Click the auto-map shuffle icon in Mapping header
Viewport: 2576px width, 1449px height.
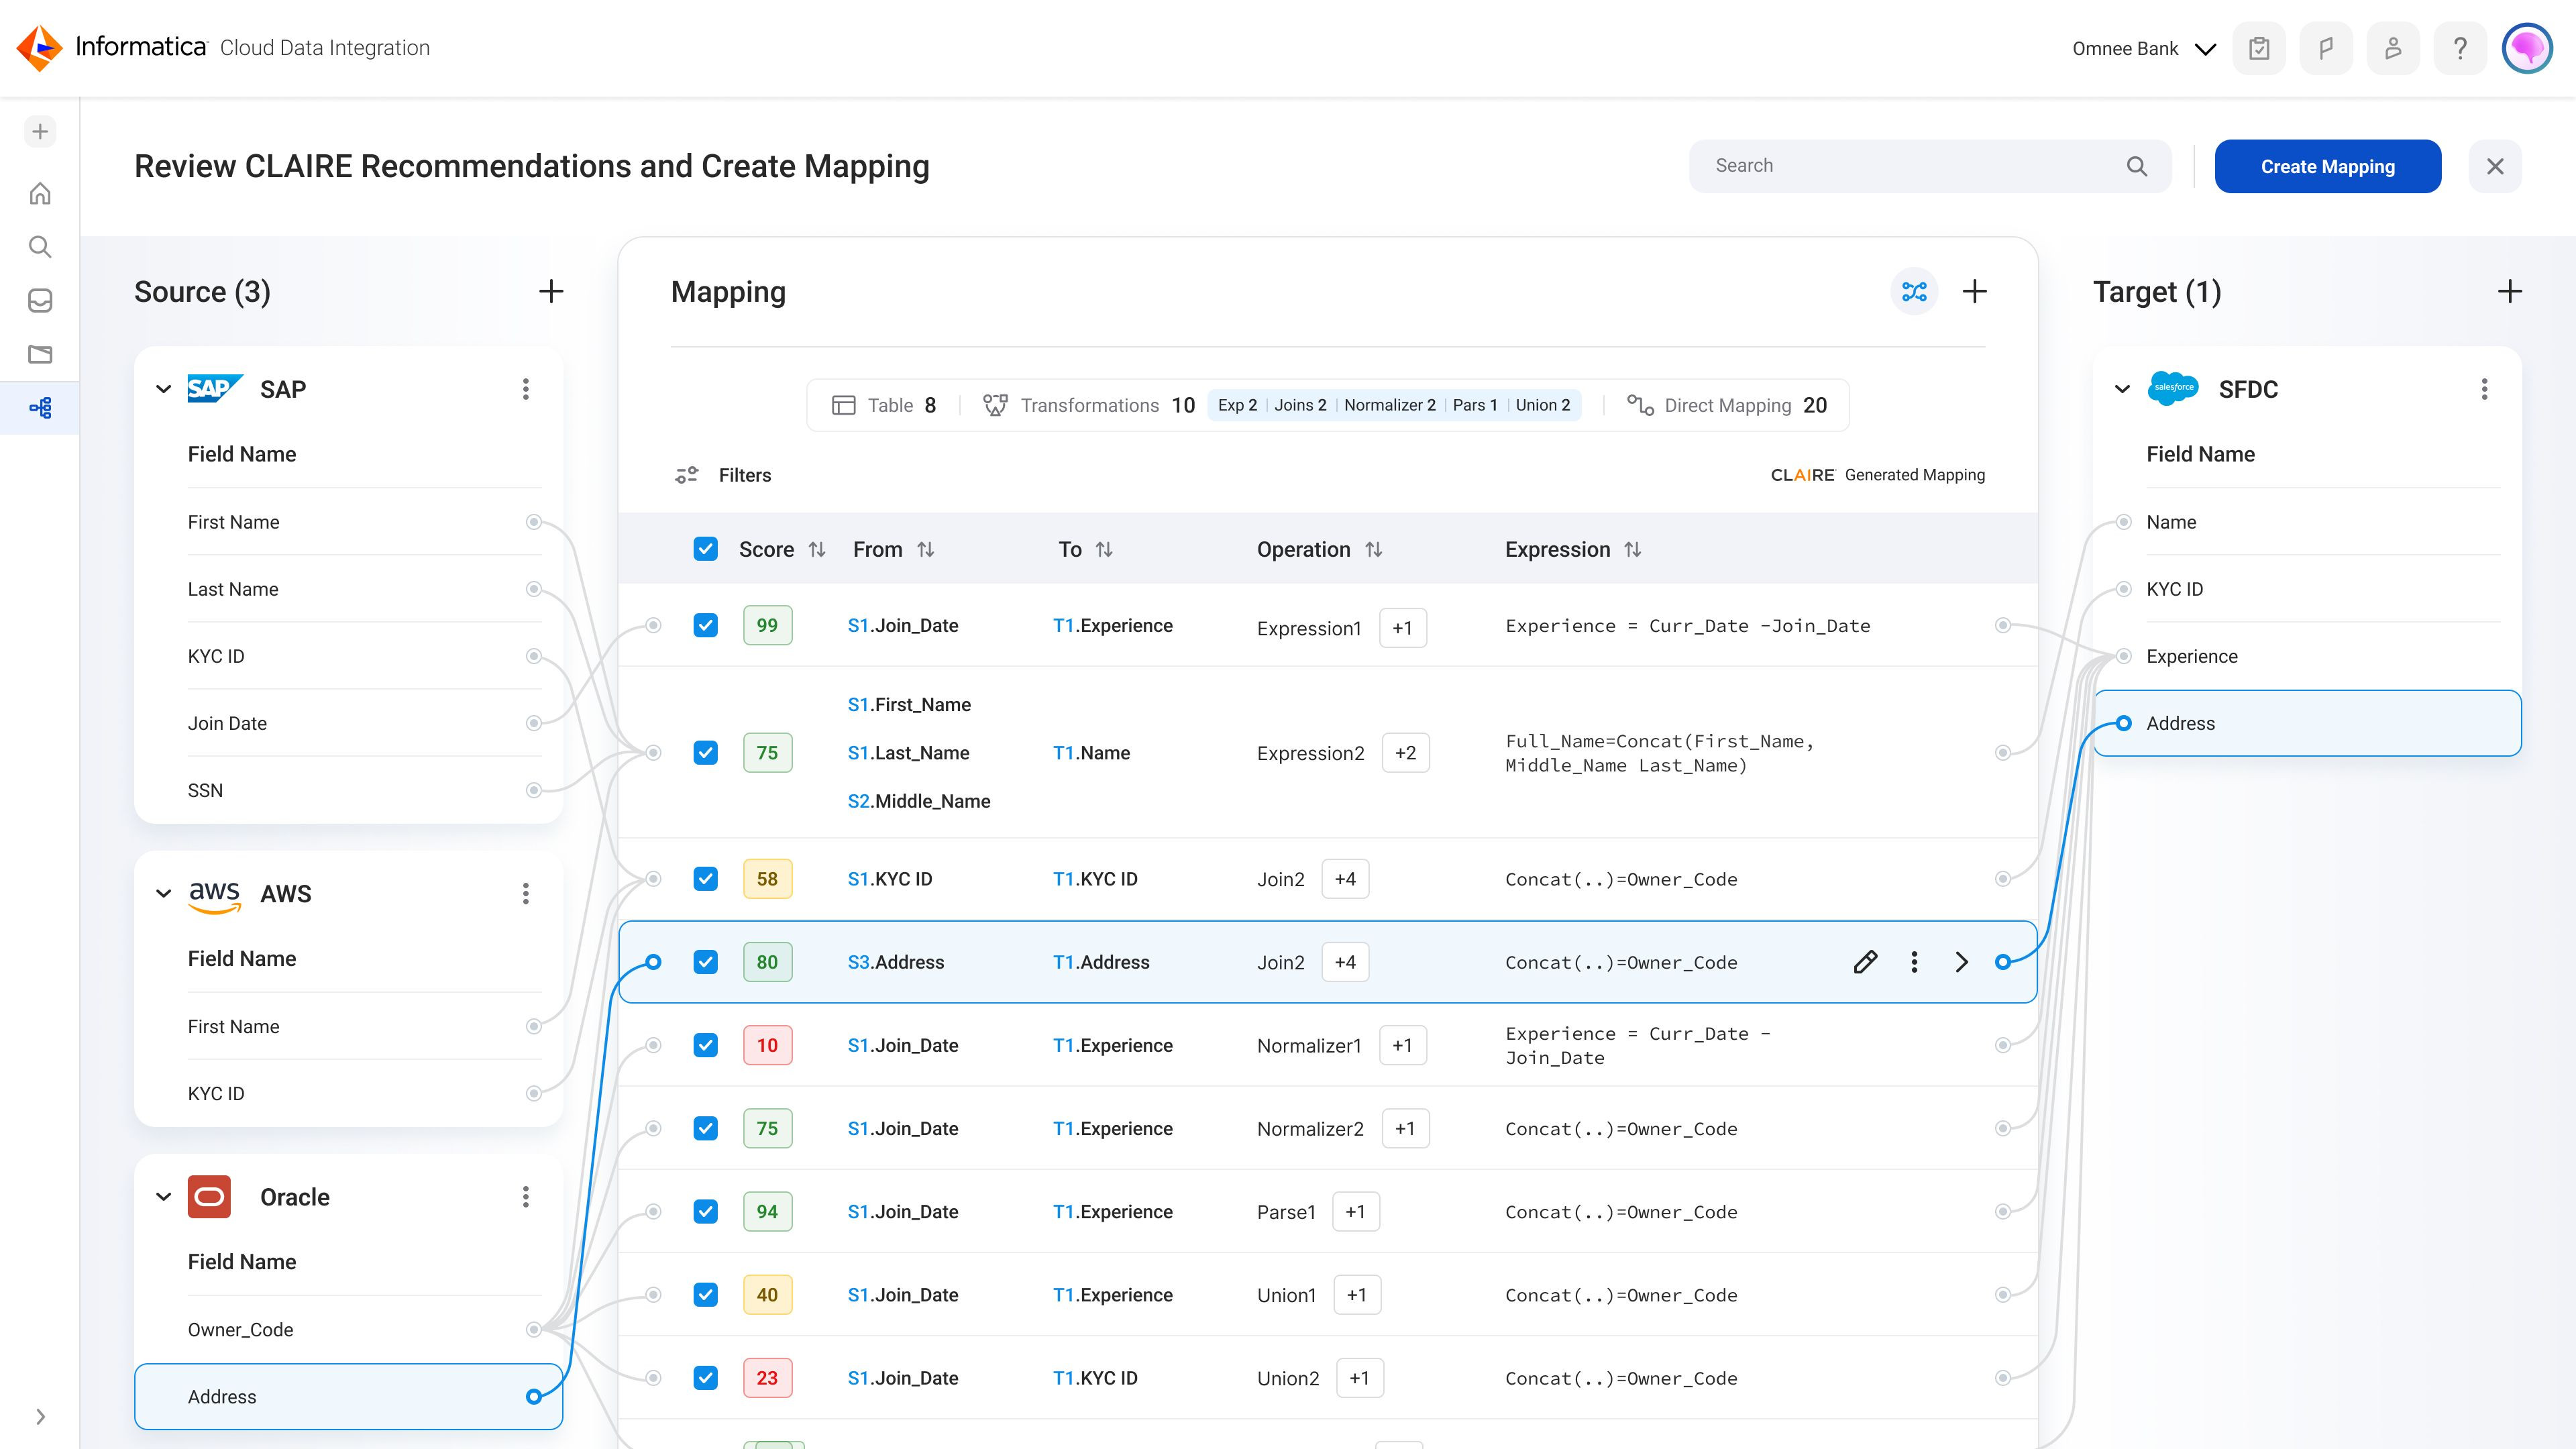(x=1914, y=291)
